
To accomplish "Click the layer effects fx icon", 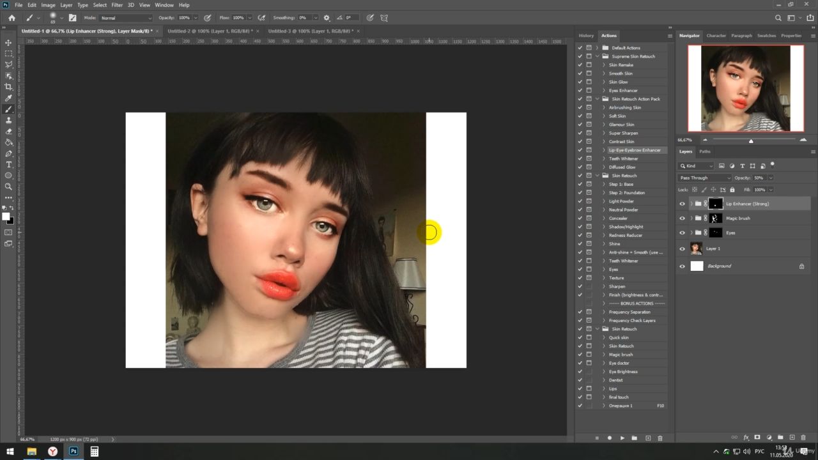I will tap(746, 438).
